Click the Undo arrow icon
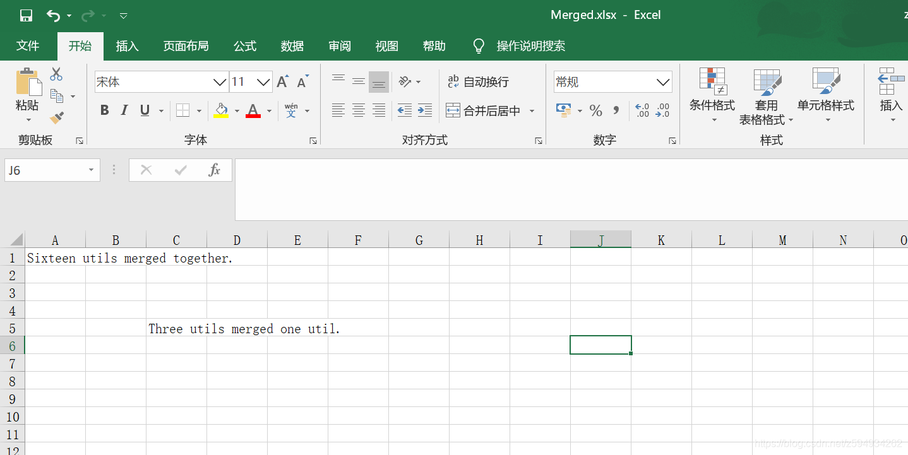Screen dimensions: 908x455 click(x=54, y=15)
